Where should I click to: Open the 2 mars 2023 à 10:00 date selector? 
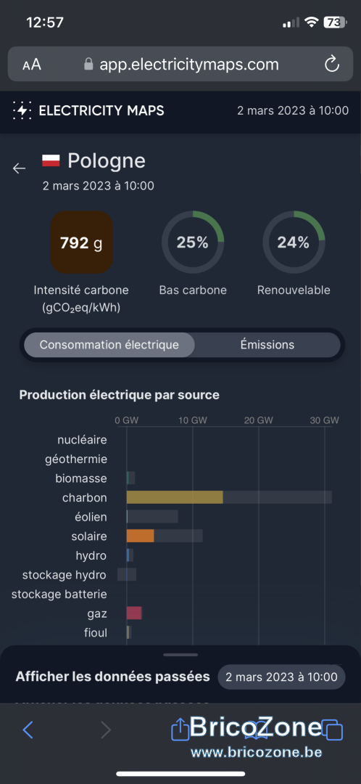[281, 677]
